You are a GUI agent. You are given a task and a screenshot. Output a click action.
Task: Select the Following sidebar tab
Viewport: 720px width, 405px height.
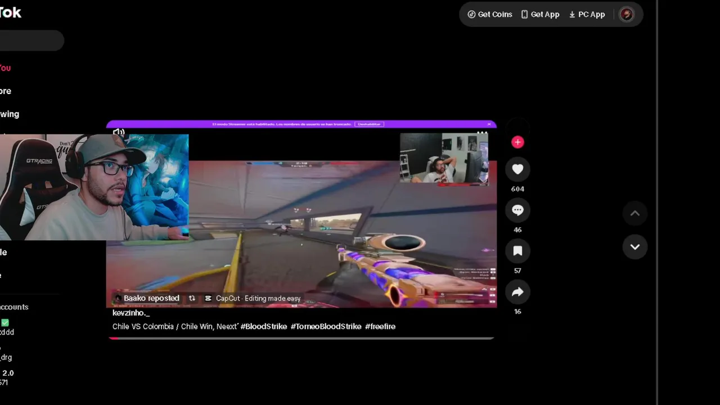pos(10,114)
